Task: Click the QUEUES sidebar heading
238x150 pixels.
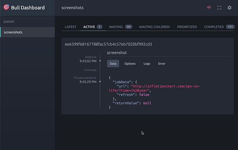Action: click(x=9, y=22)
